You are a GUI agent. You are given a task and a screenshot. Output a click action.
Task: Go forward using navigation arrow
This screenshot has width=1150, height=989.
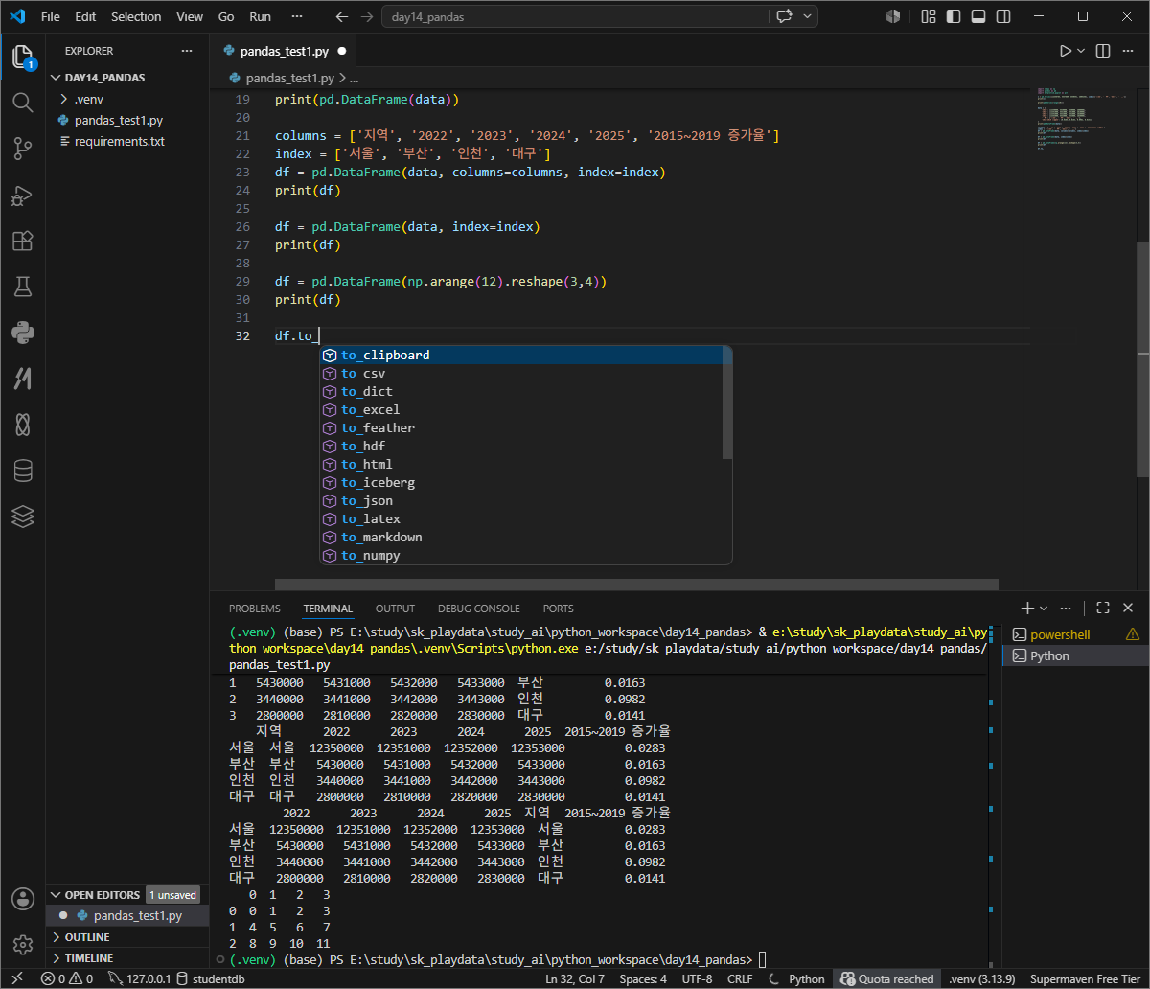[x=367, y=16]
